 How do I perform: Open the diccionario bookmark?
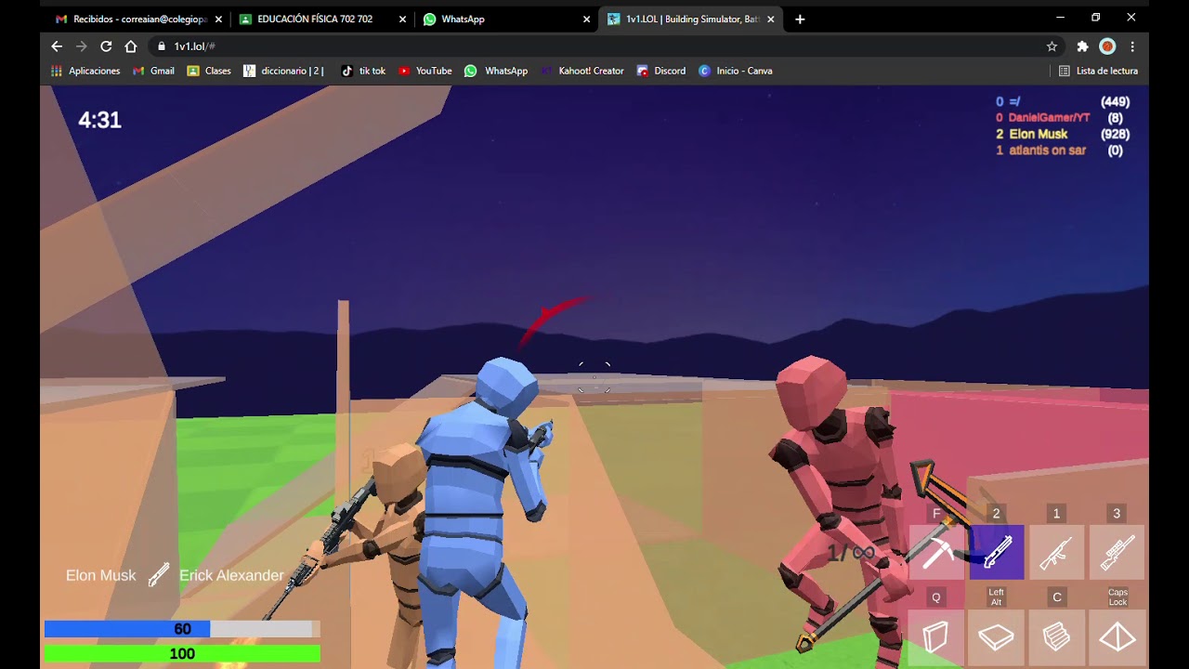tap(283, 71)
